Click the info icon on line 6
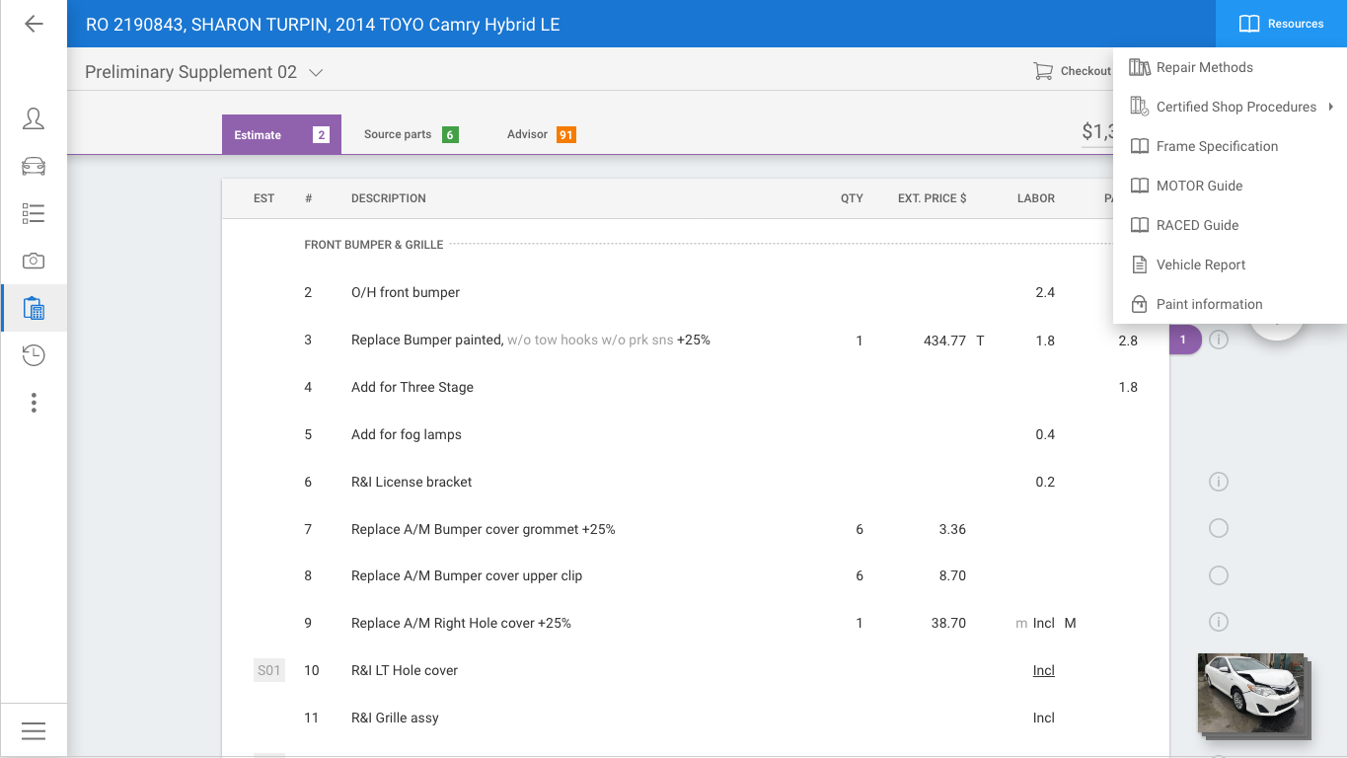Screen dimensions: 1348x758 point(1219,482)
